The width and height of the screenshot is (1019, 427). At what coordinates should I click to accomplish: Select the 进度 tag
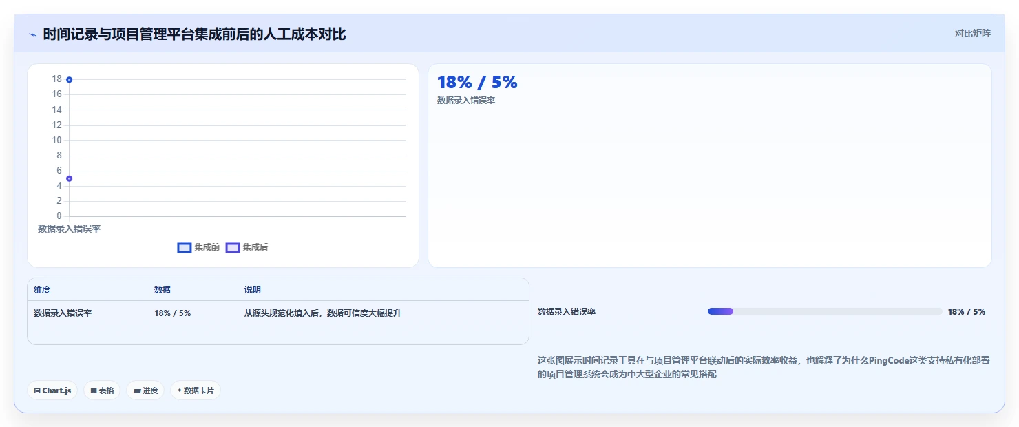[145, 390]
